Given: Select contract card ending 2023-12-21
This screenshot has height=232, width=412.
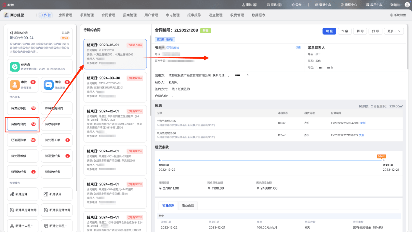Looking at the screenshot, I should pyautogui.click(x=115, y=54).
